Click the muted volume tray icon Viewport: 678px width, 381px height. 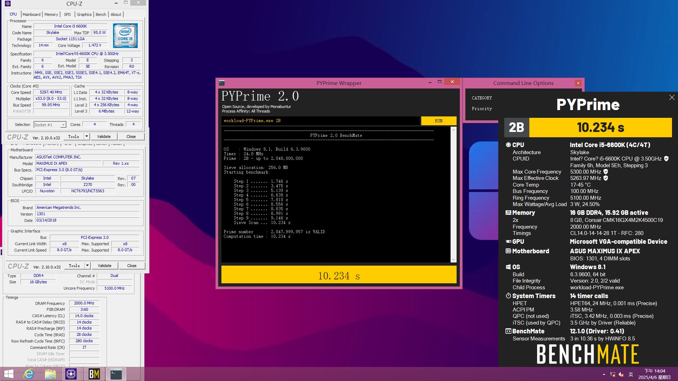pyautogui.click(x=621, y=375)
